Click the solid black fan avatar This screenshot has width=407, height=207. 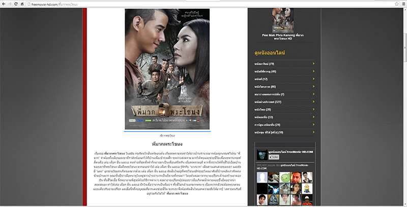(x=262, y=189)
